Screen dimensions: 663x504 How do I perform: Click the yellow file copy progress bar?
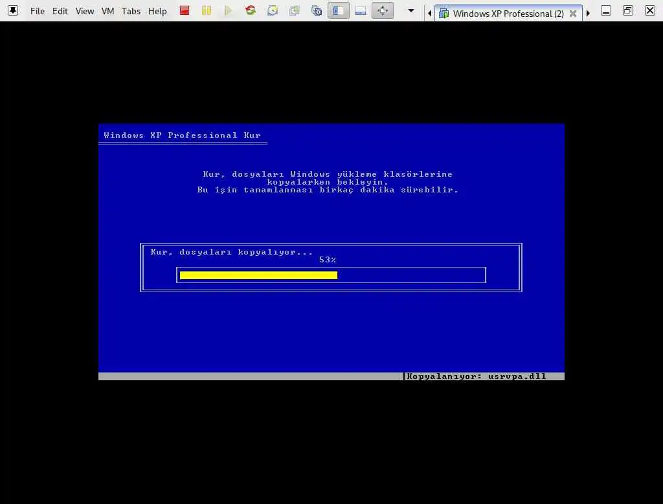(x=258, y=275)
